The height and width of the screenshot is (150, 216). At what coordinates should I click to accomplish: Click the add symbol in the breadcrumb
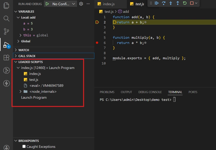point(126,12)
